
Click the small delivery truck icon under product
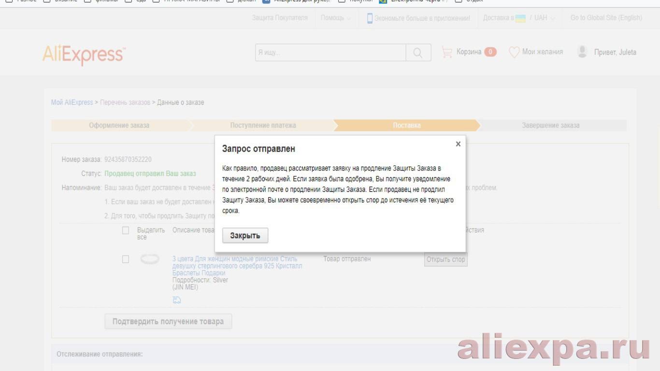177,300
